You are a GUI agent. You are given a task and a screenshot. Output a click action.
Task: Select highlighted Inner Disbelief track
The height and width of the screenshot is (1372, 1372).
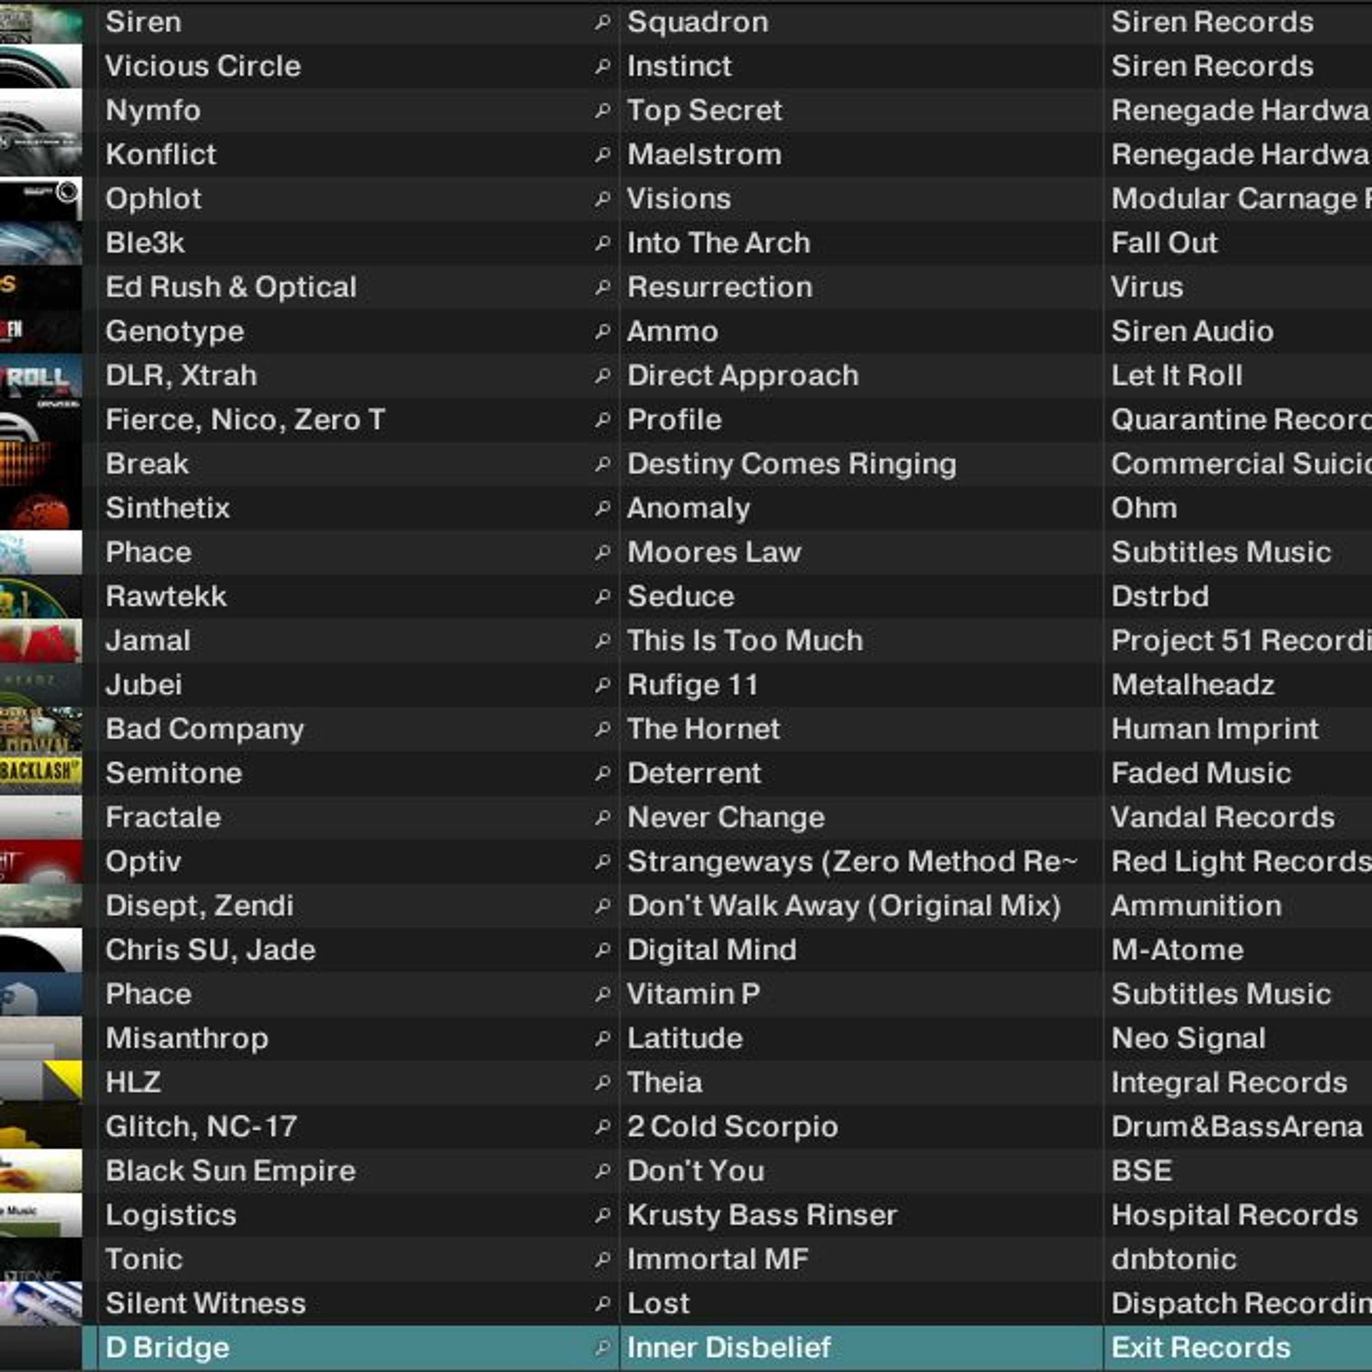[x=728, y=1348]
